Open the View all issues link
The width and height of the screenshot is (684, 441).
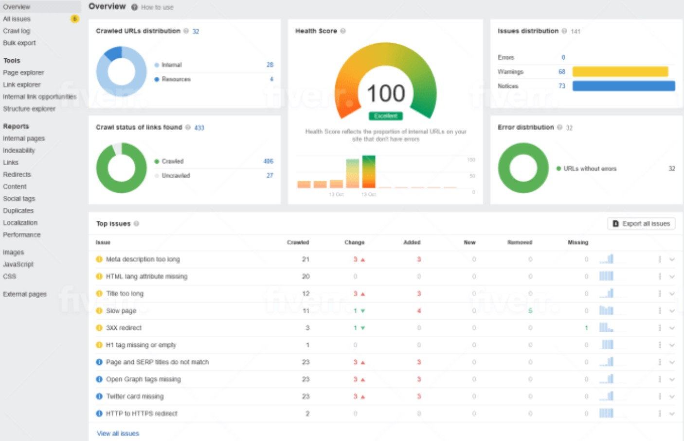click(x=118, y=433)
